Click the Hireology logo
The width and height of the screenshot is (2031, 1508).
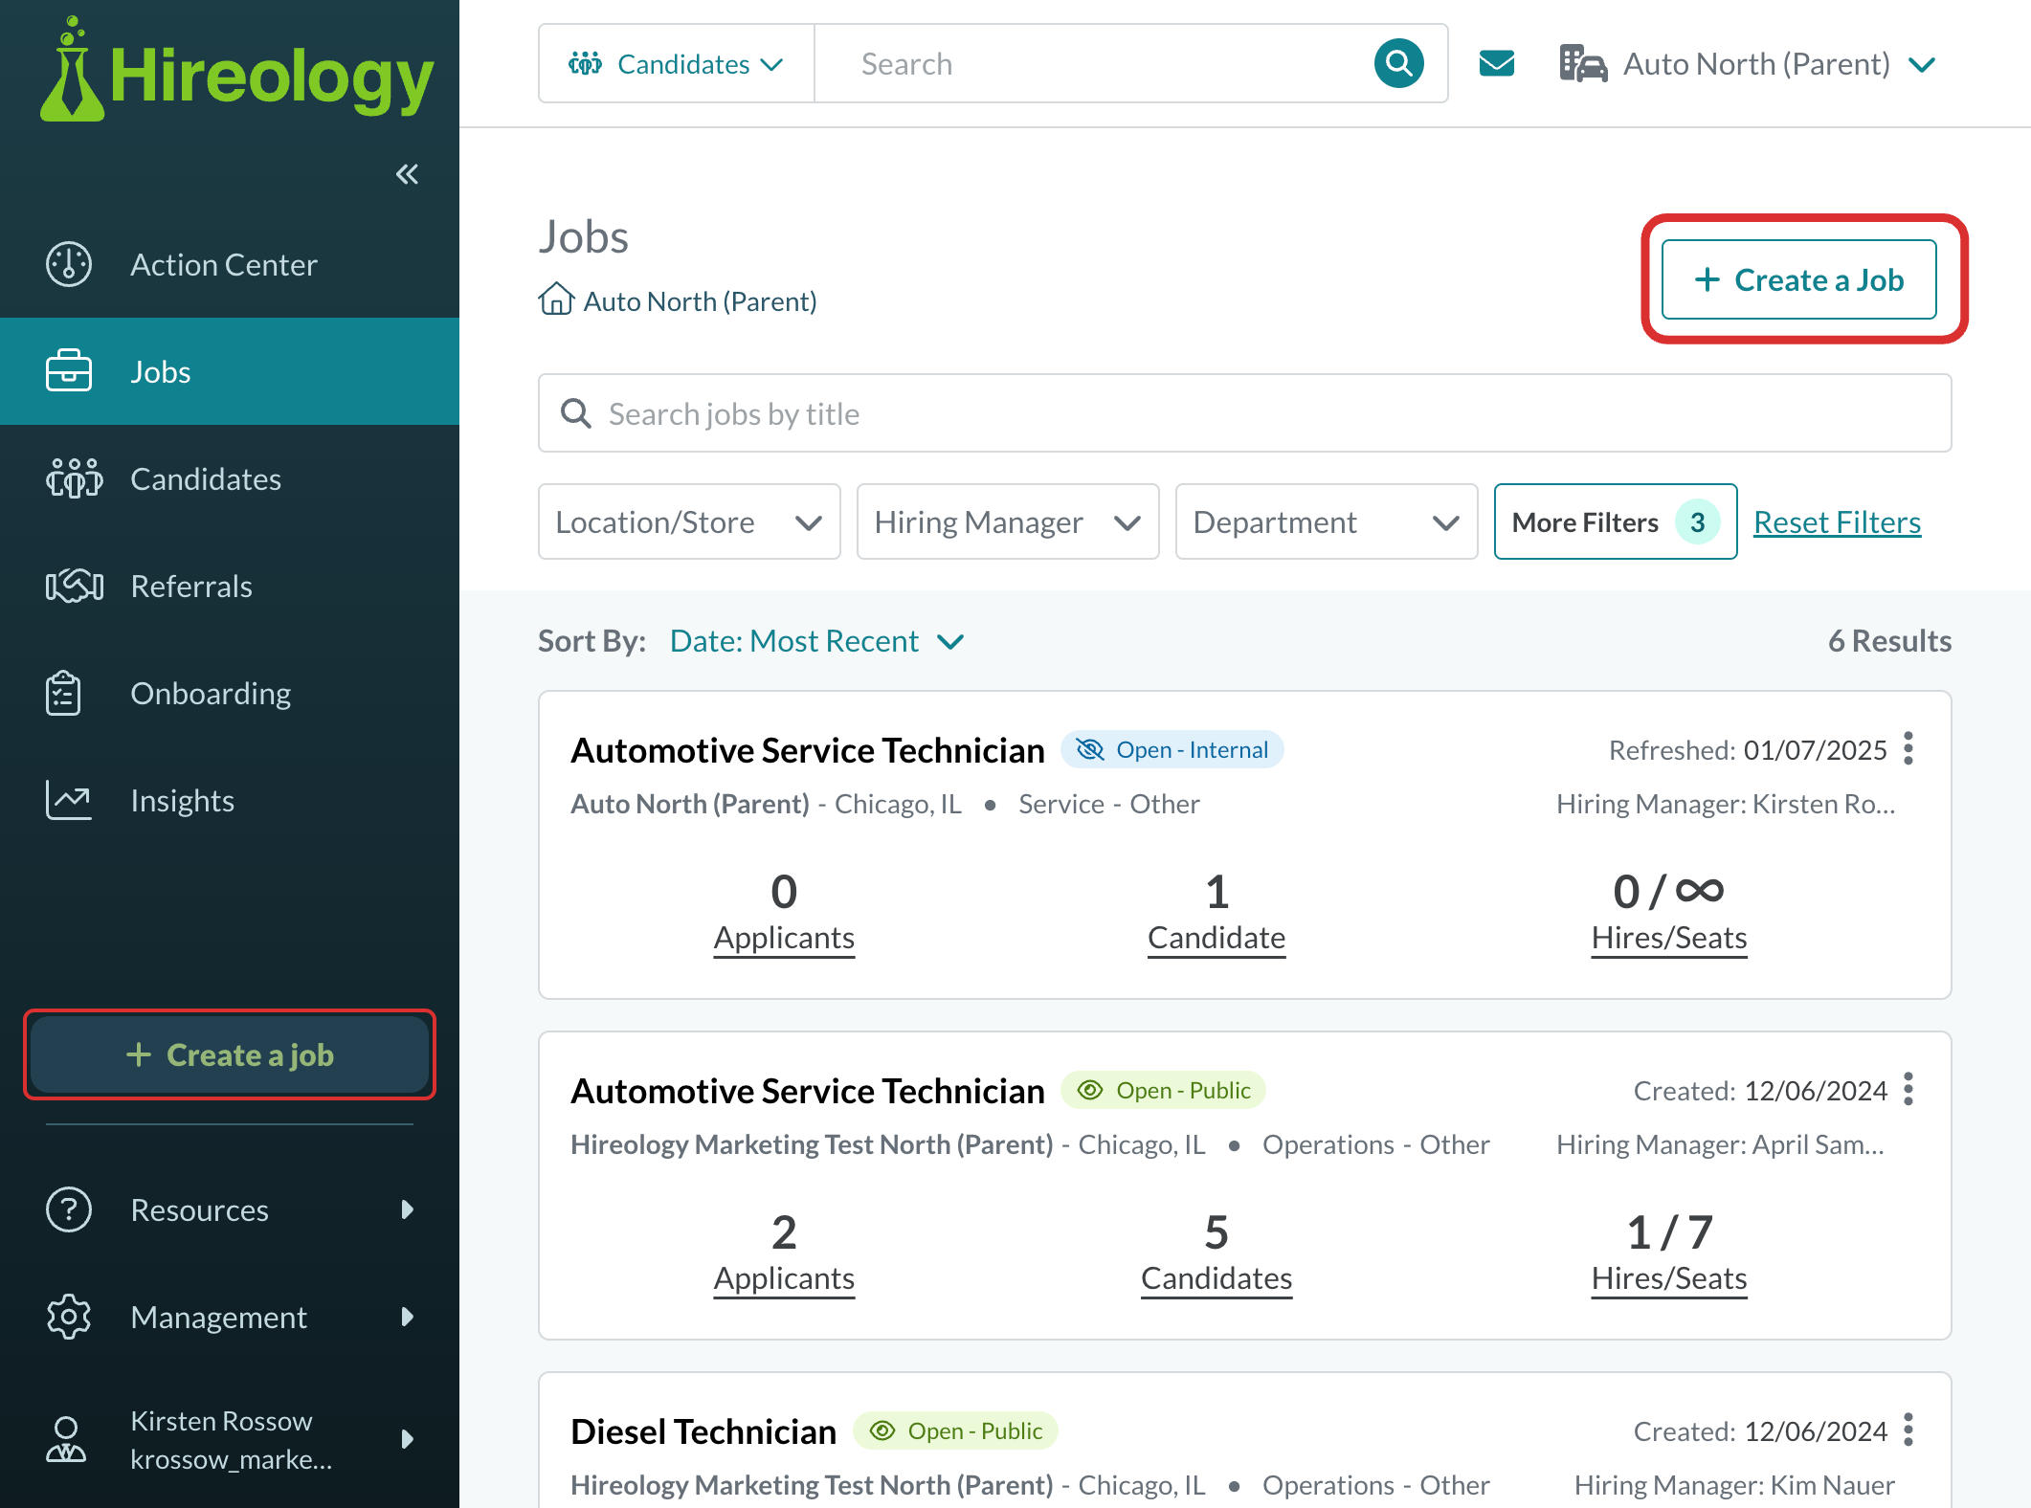[x=236, y=70]
